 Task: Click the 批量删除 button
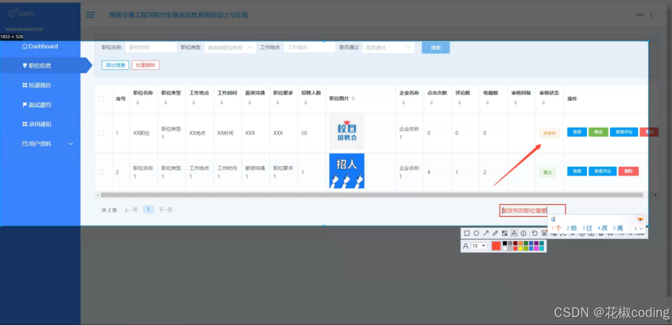click(146, 65)
